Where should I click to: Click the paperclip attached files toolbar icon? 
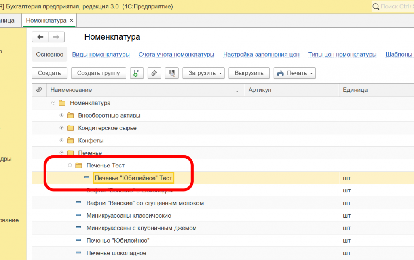pyautogui.click(x=154, y=73)
